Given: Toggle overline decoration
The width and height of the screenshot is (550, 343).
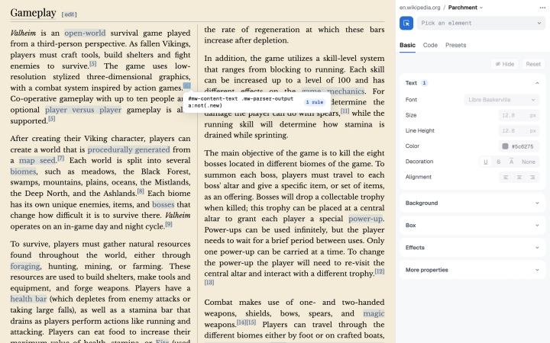Looking at the screenshot, I should point(511,162).
